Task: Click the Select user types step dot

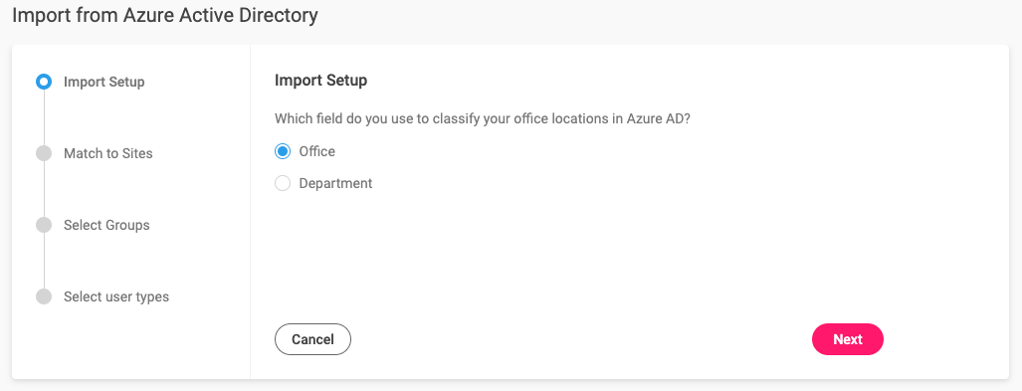Action: coord(44,296)
